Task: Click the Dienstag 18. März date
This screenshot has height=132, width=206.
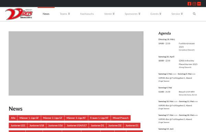Action: click(x=167, y=39)
